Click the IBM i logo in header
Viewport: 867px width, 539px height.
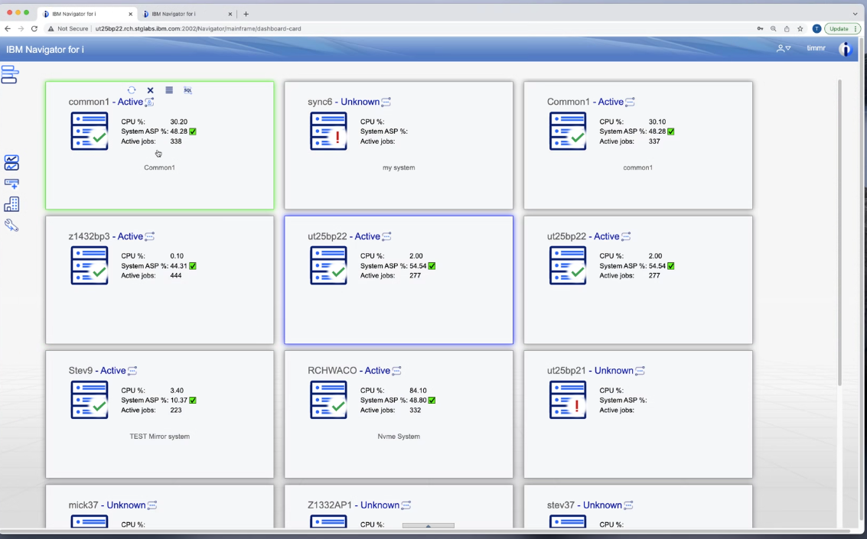click(x=845, y=49)
